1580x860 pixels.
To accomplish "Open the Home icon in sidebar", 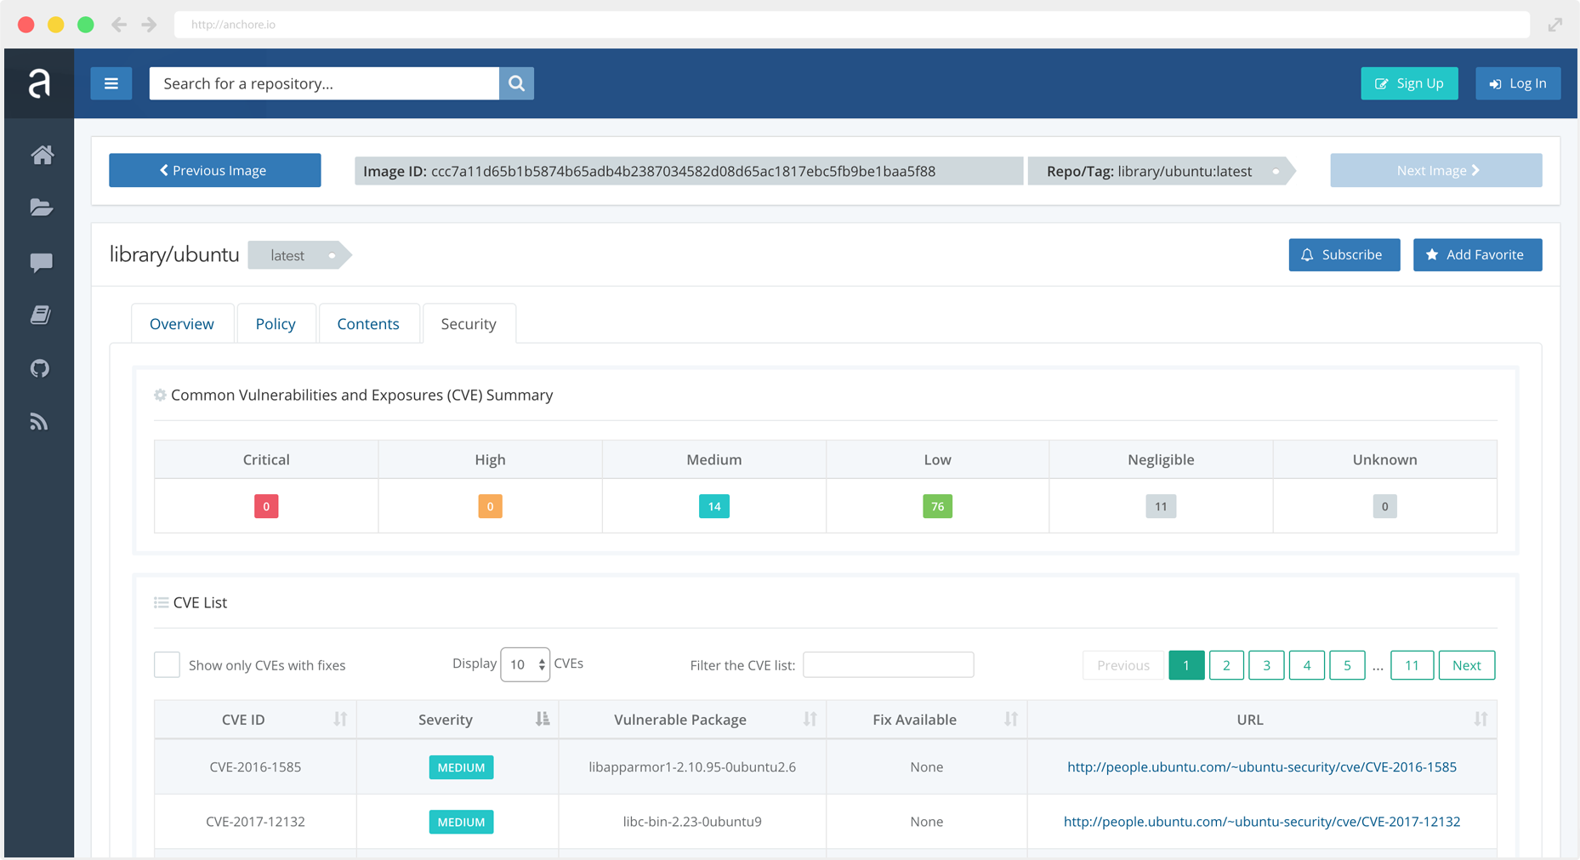I will point(42,155).
